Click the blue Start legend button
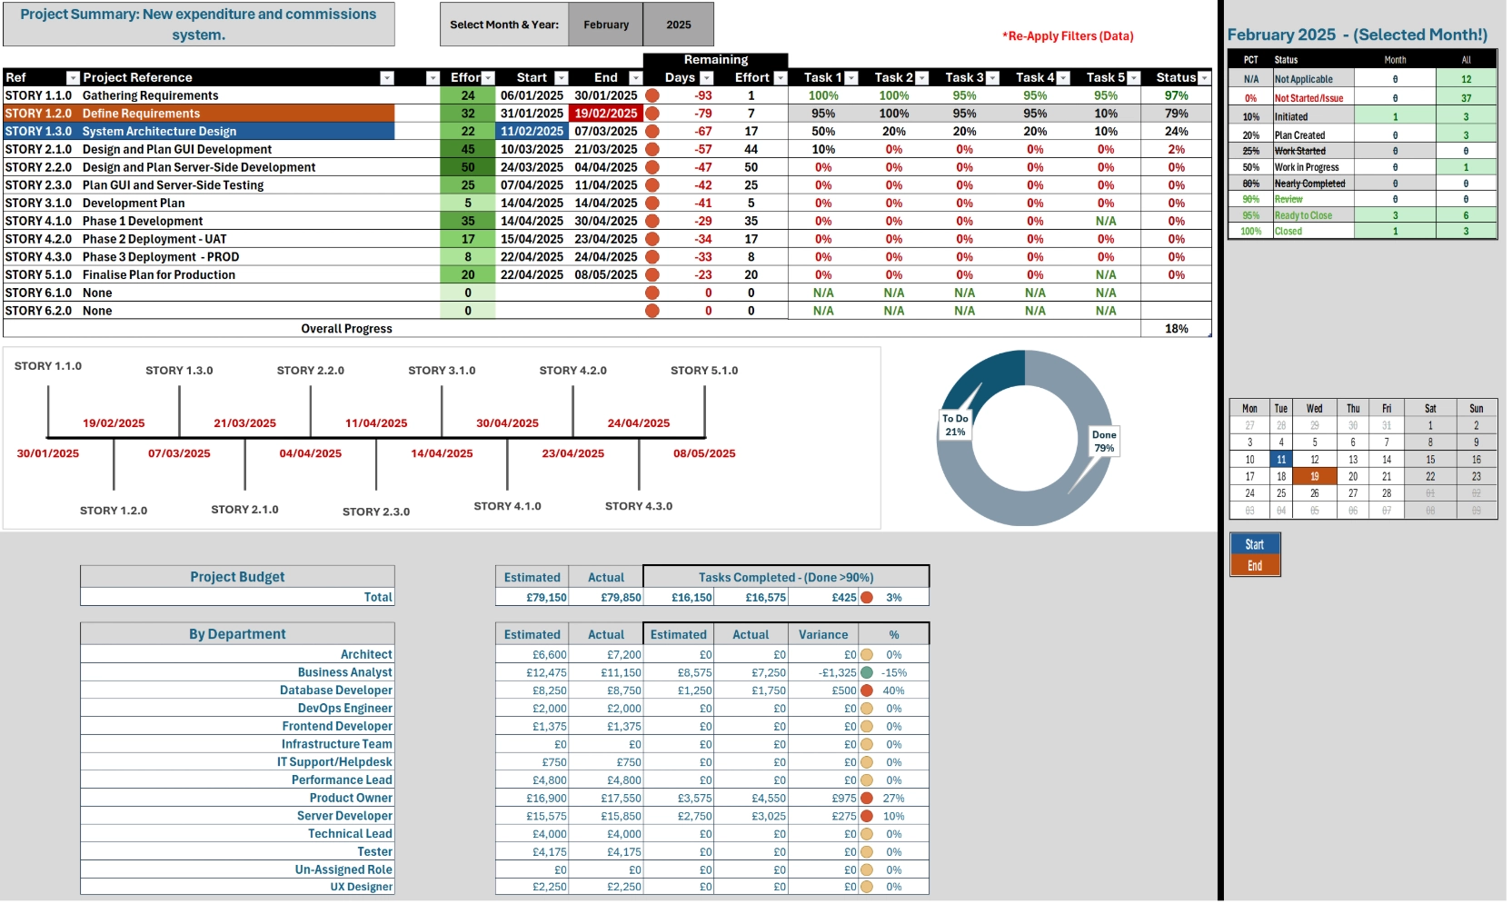The height and width of the screenshot is (904, 1512). pos(1255,544)
